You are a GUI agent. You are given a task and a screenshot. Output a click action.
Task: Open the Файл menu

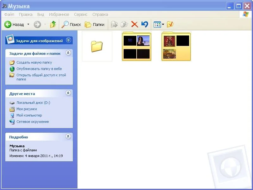[9, 15]
